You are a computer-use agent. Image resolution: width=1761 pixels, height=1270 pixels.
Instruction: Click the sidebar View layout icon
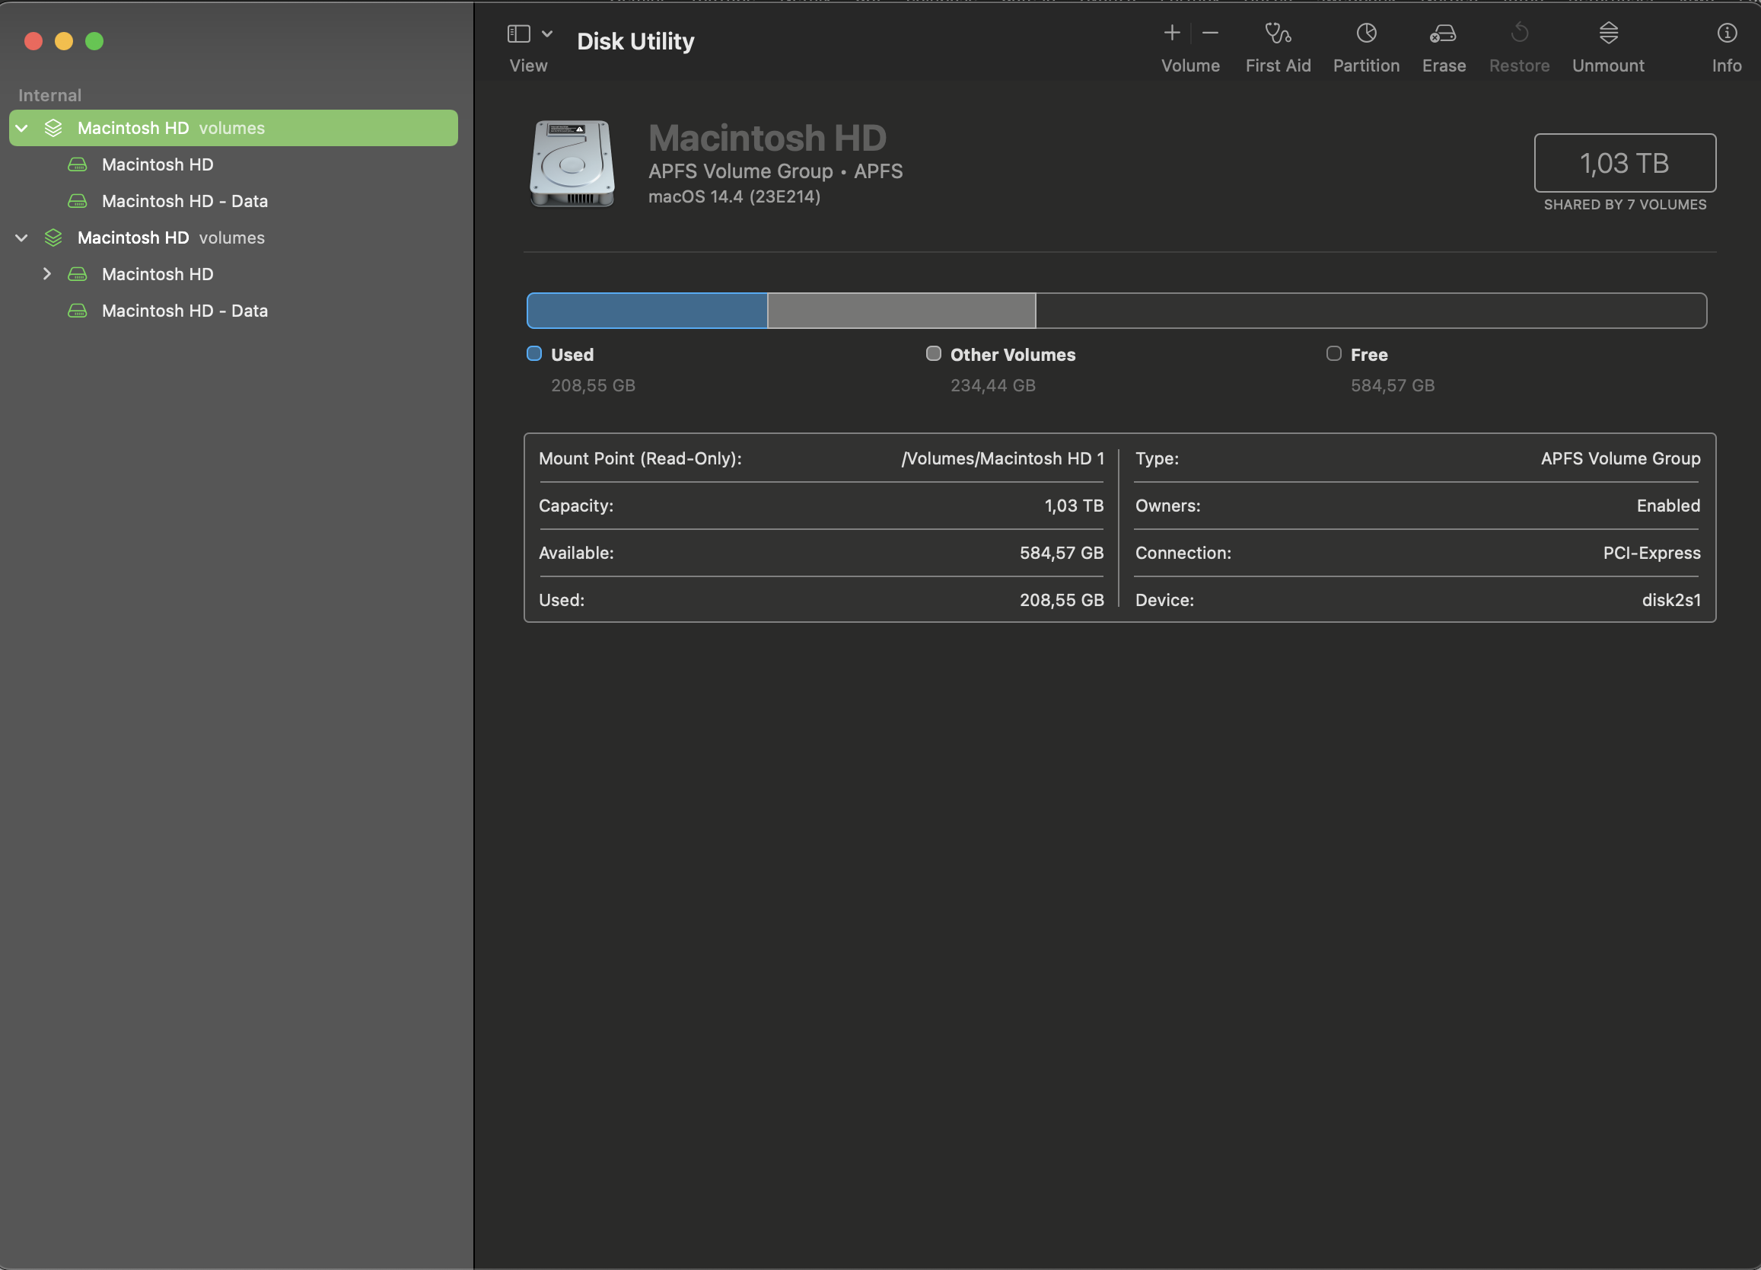pos(519,34)
